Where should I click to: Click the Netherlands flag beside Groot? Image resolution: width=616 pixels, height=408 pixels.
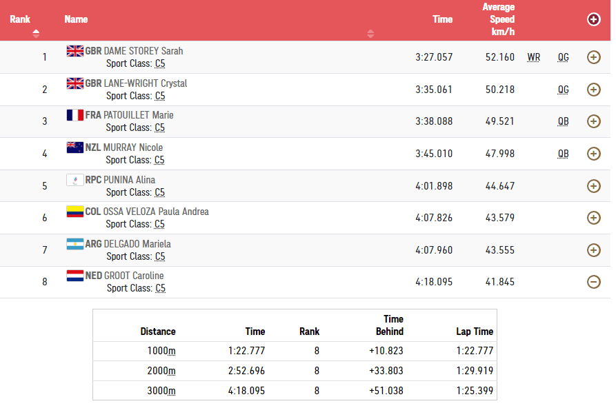click(74, 276)
